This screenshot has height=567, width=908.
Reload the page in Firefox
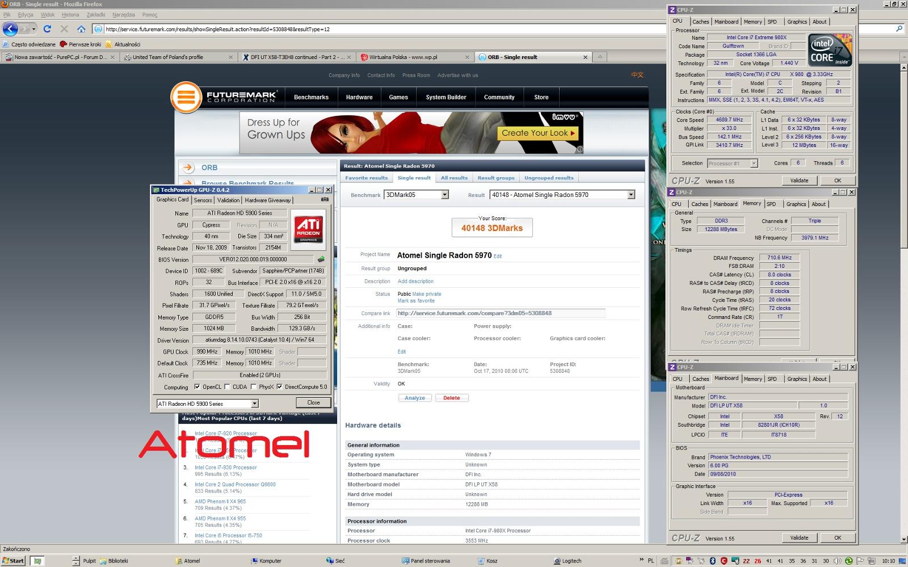47,29
